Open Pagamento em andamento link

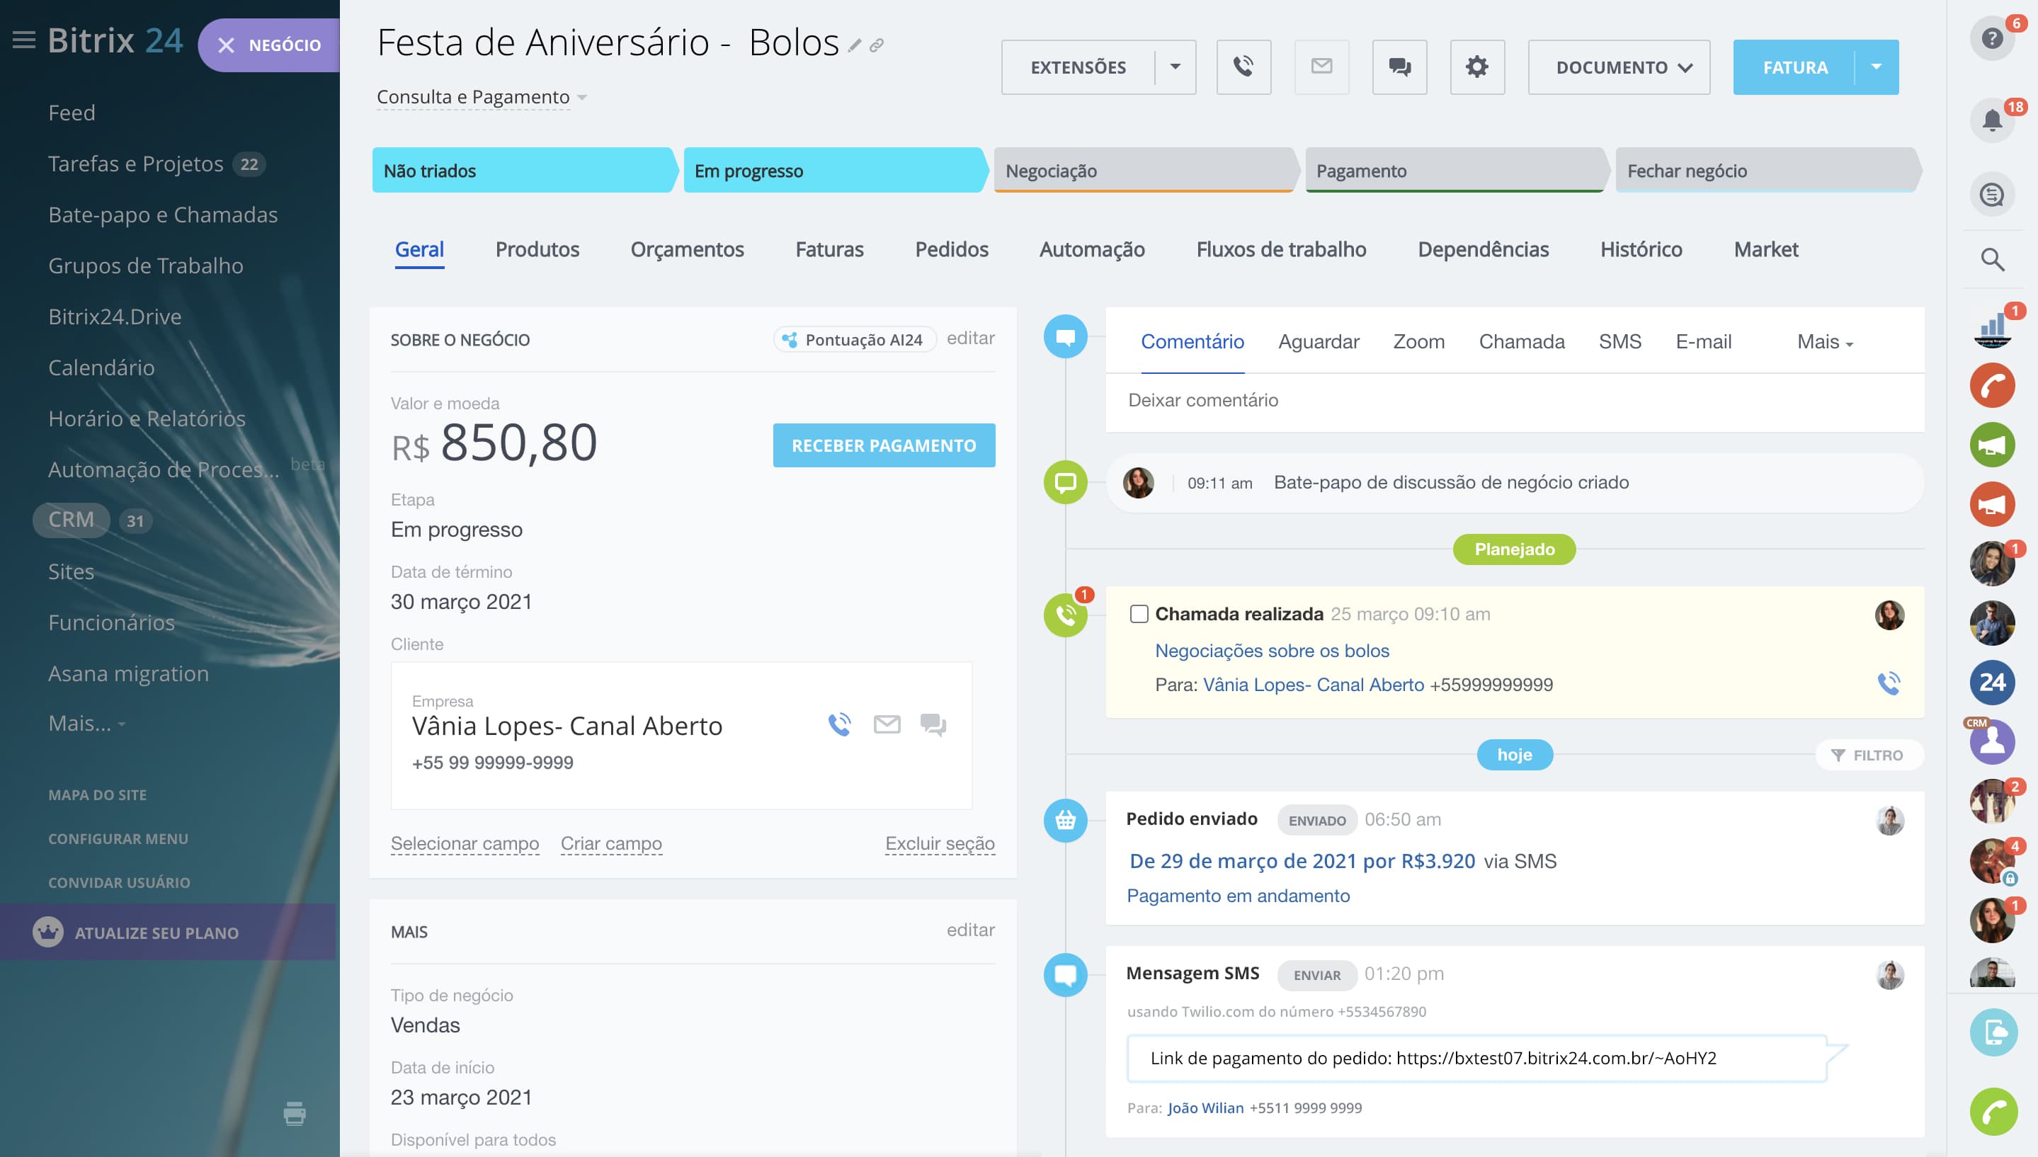1238,896
